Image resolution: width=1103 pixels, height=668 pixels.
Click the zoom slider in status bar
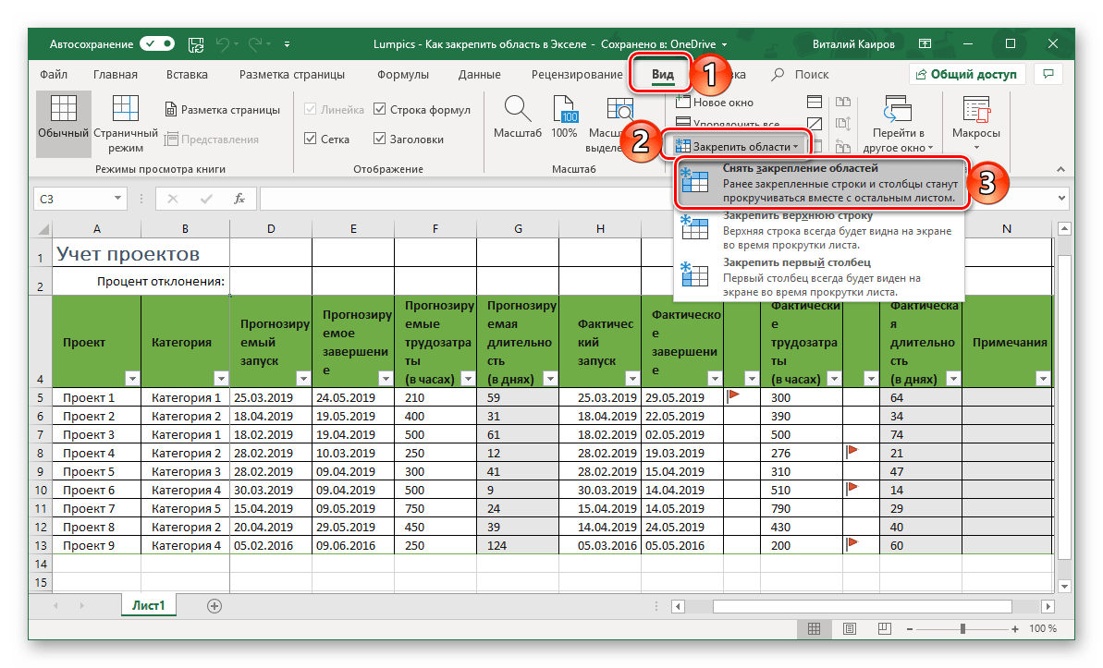962,629
